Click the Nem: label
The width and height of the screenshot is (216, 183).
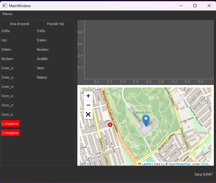41,68
